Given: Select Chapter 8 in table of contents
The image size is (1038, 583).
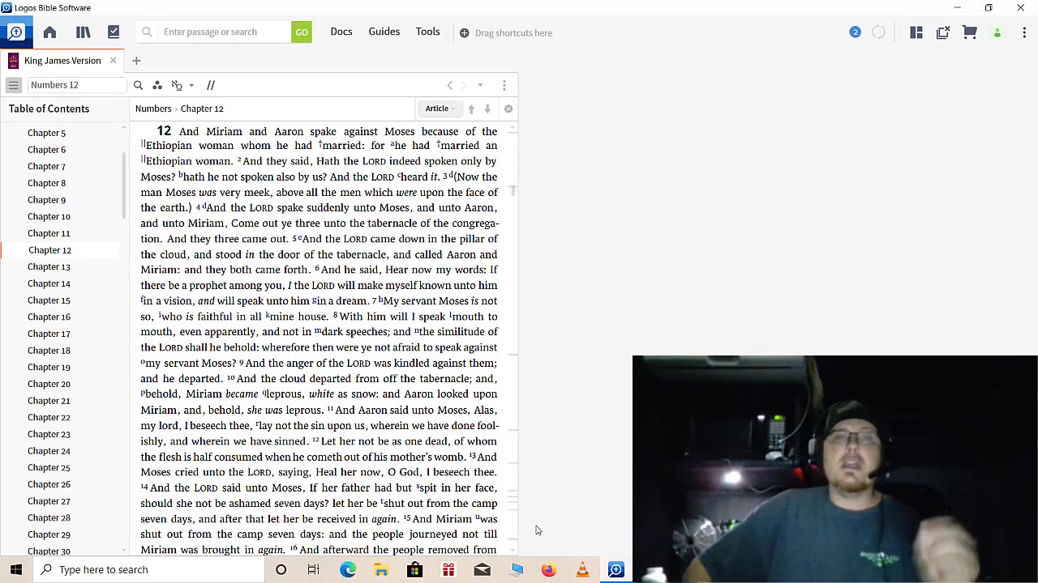Looking at the screenshot, I should coord(46,183).
